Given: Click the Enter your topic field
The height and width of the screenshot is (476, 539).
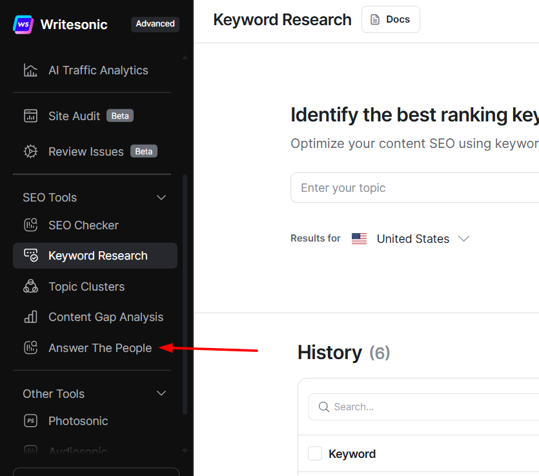Looking at the screenshot, I should click(414, 188).
